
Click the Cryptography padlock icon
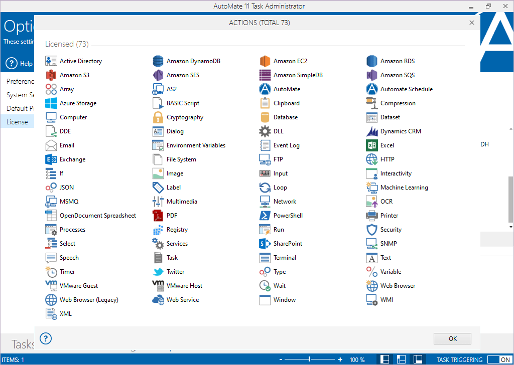tap(158, 117)
